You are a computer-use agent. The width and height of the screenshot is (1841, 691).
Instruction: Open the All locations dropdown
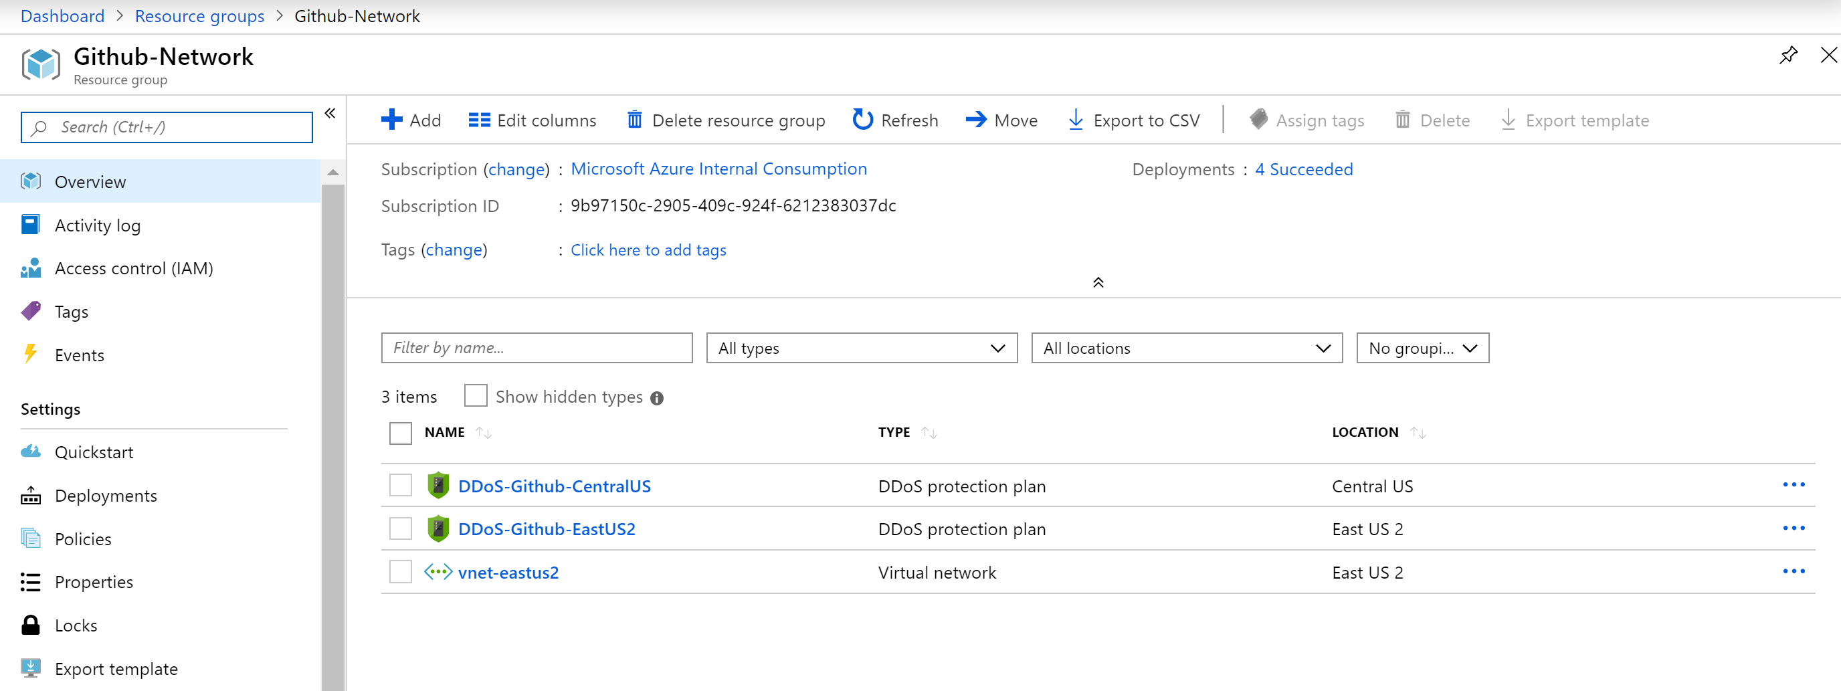coord(1186,348)
